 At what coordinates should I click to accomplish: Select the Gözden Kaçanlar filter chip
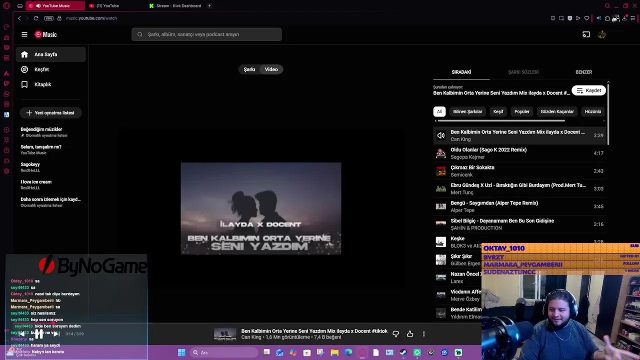[557, 111]
